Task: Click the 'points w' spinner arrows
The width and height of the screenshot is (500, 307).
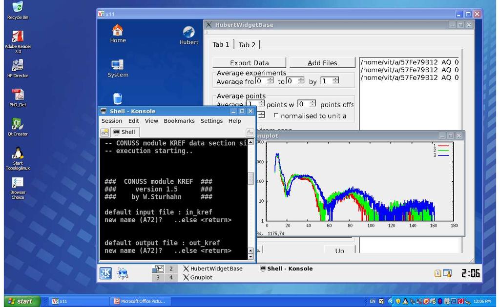Action: point(312,103)
